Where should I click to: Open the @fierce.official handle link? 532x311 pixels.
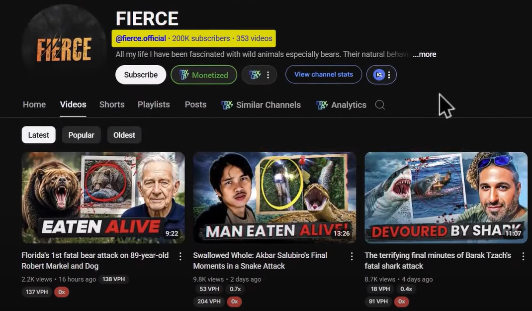[141, 38]
